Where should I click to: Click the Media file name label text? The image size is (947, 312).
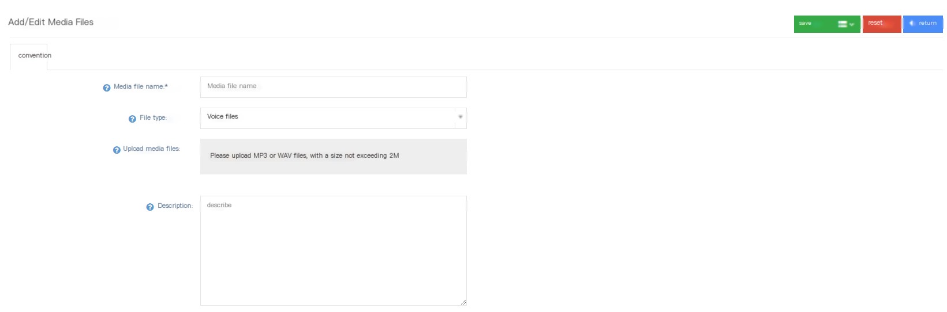tap(140, 87)
